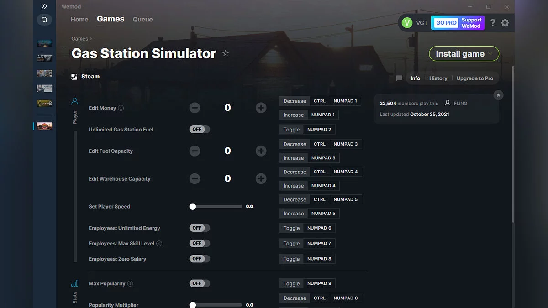Click the Install game button

(x=464, y=54)
